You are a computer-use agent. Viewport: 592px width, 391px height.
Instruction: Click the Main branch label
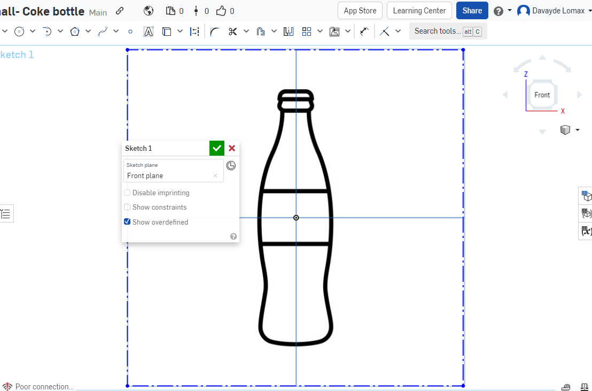[x=98, y=12]
